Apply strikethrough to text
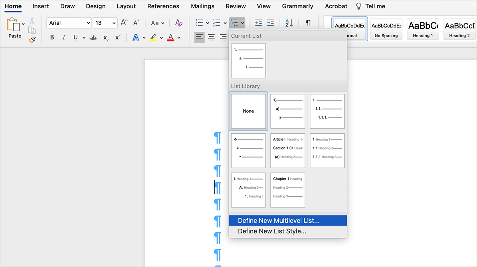 click(93, 37)
